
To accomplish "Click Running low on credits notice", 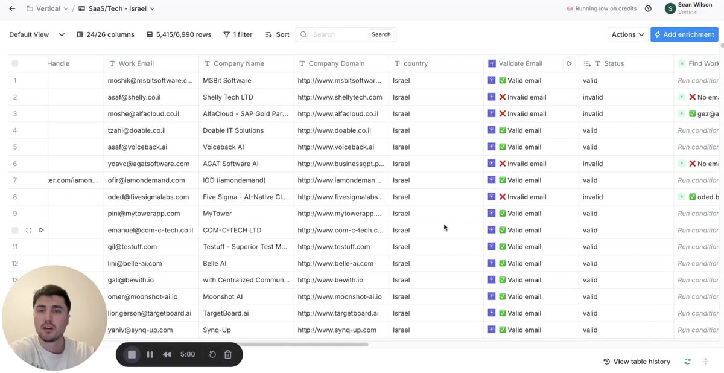I will [x=602, y=8].
